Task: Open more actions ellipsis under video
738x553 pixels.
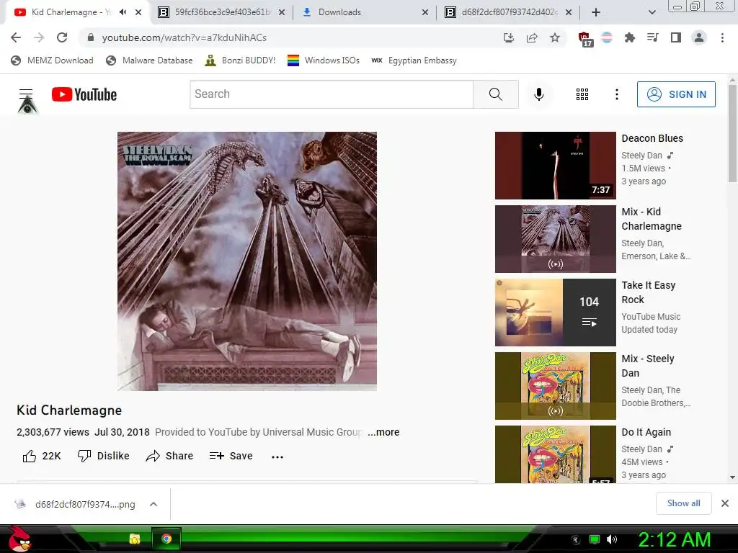Action: pyautogui.click(x=277, y=457)
